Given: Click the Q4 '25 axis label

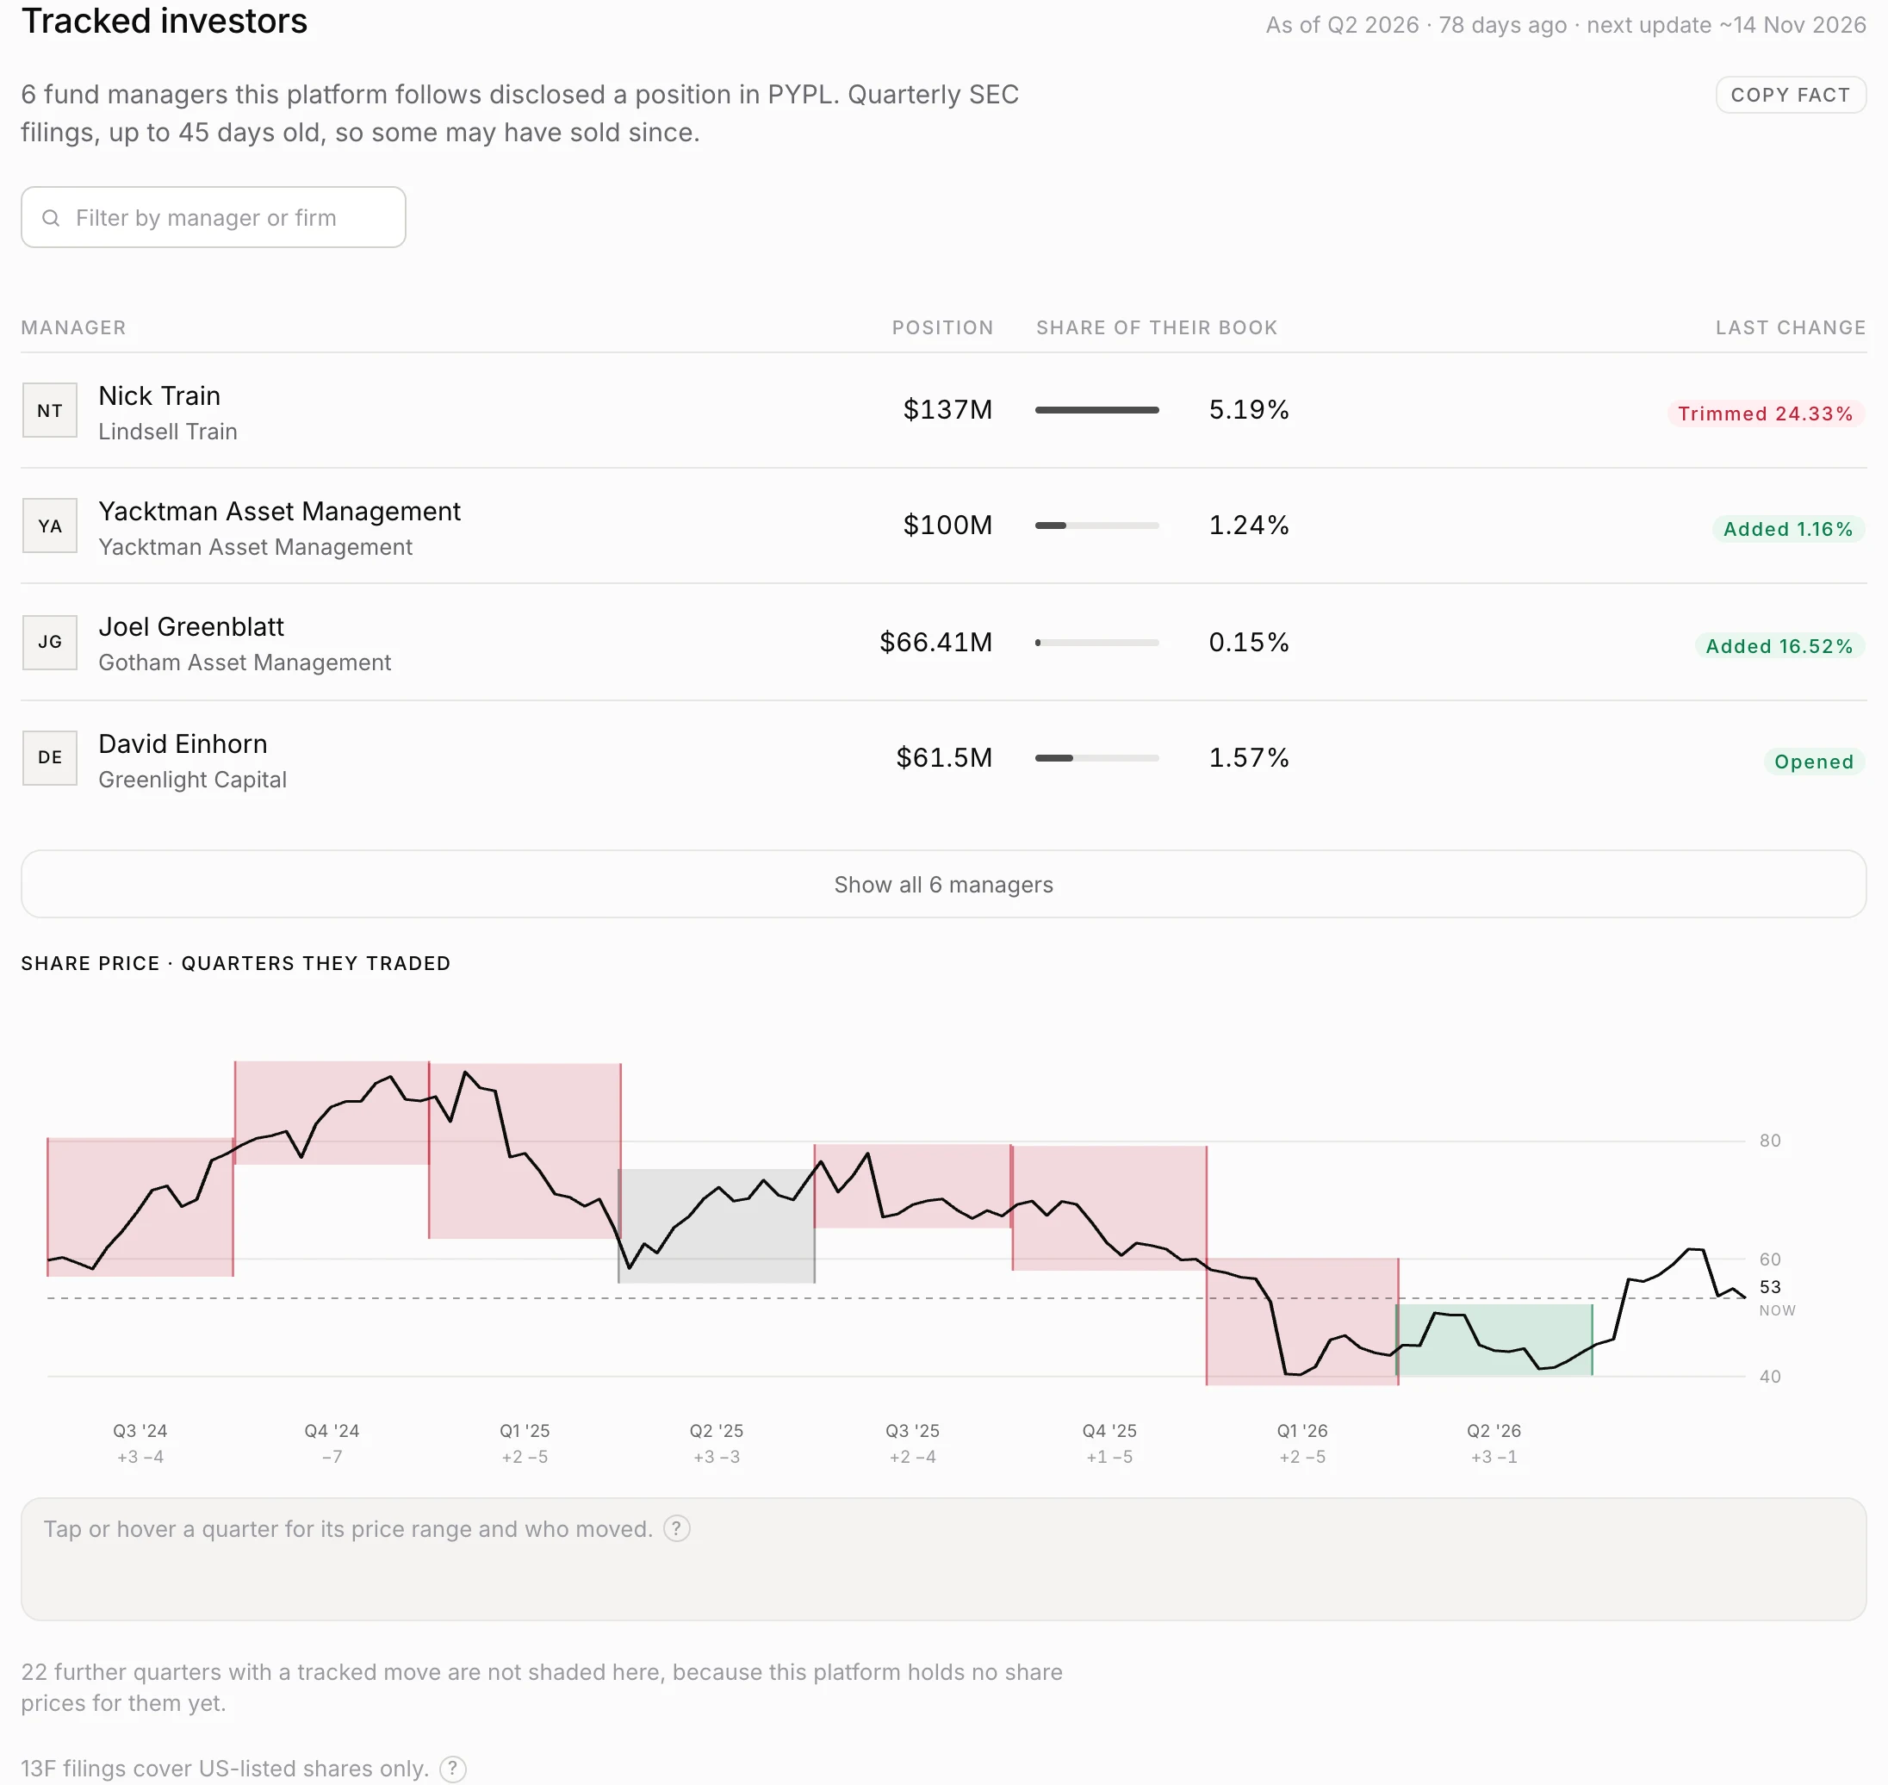Looking at the screenshot, I should click(1109, 1430).
